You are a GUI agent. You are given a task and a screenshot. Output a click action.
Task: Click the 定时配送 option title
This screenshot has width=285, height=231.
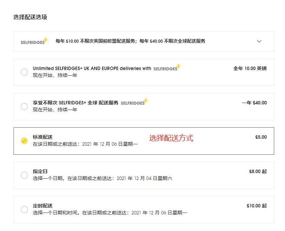(43, 206)
